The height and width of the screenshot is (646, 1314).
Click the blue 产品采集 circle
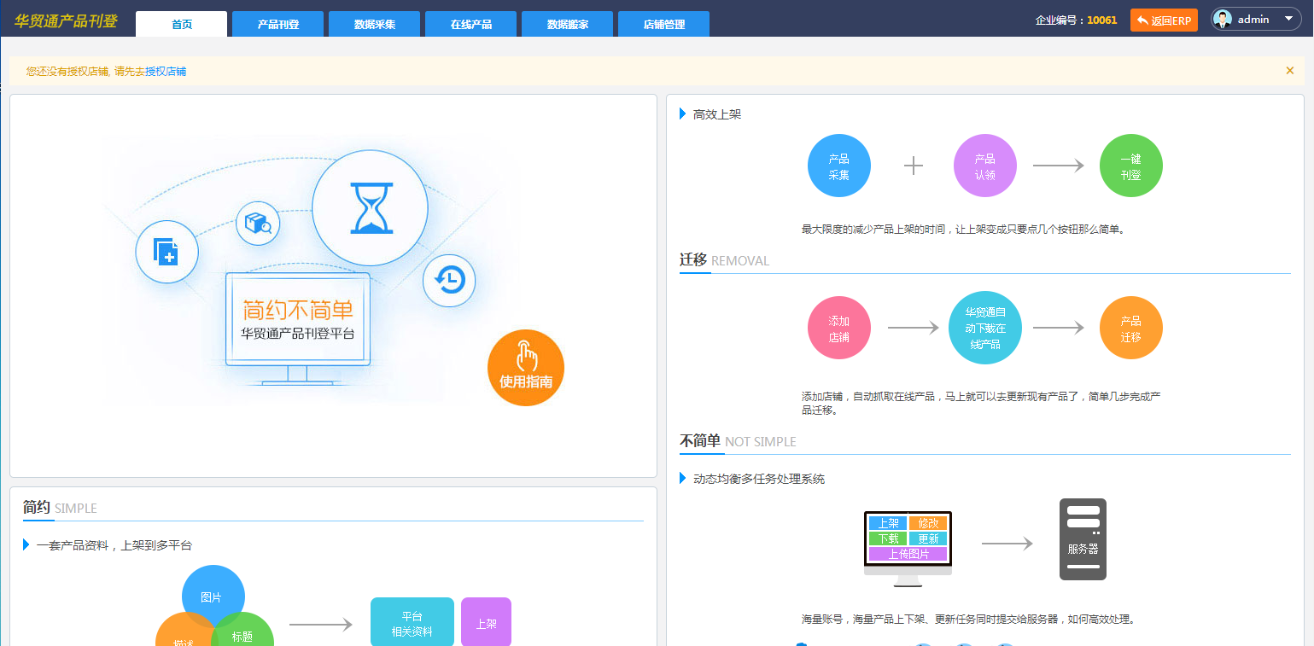click(838, 166)
